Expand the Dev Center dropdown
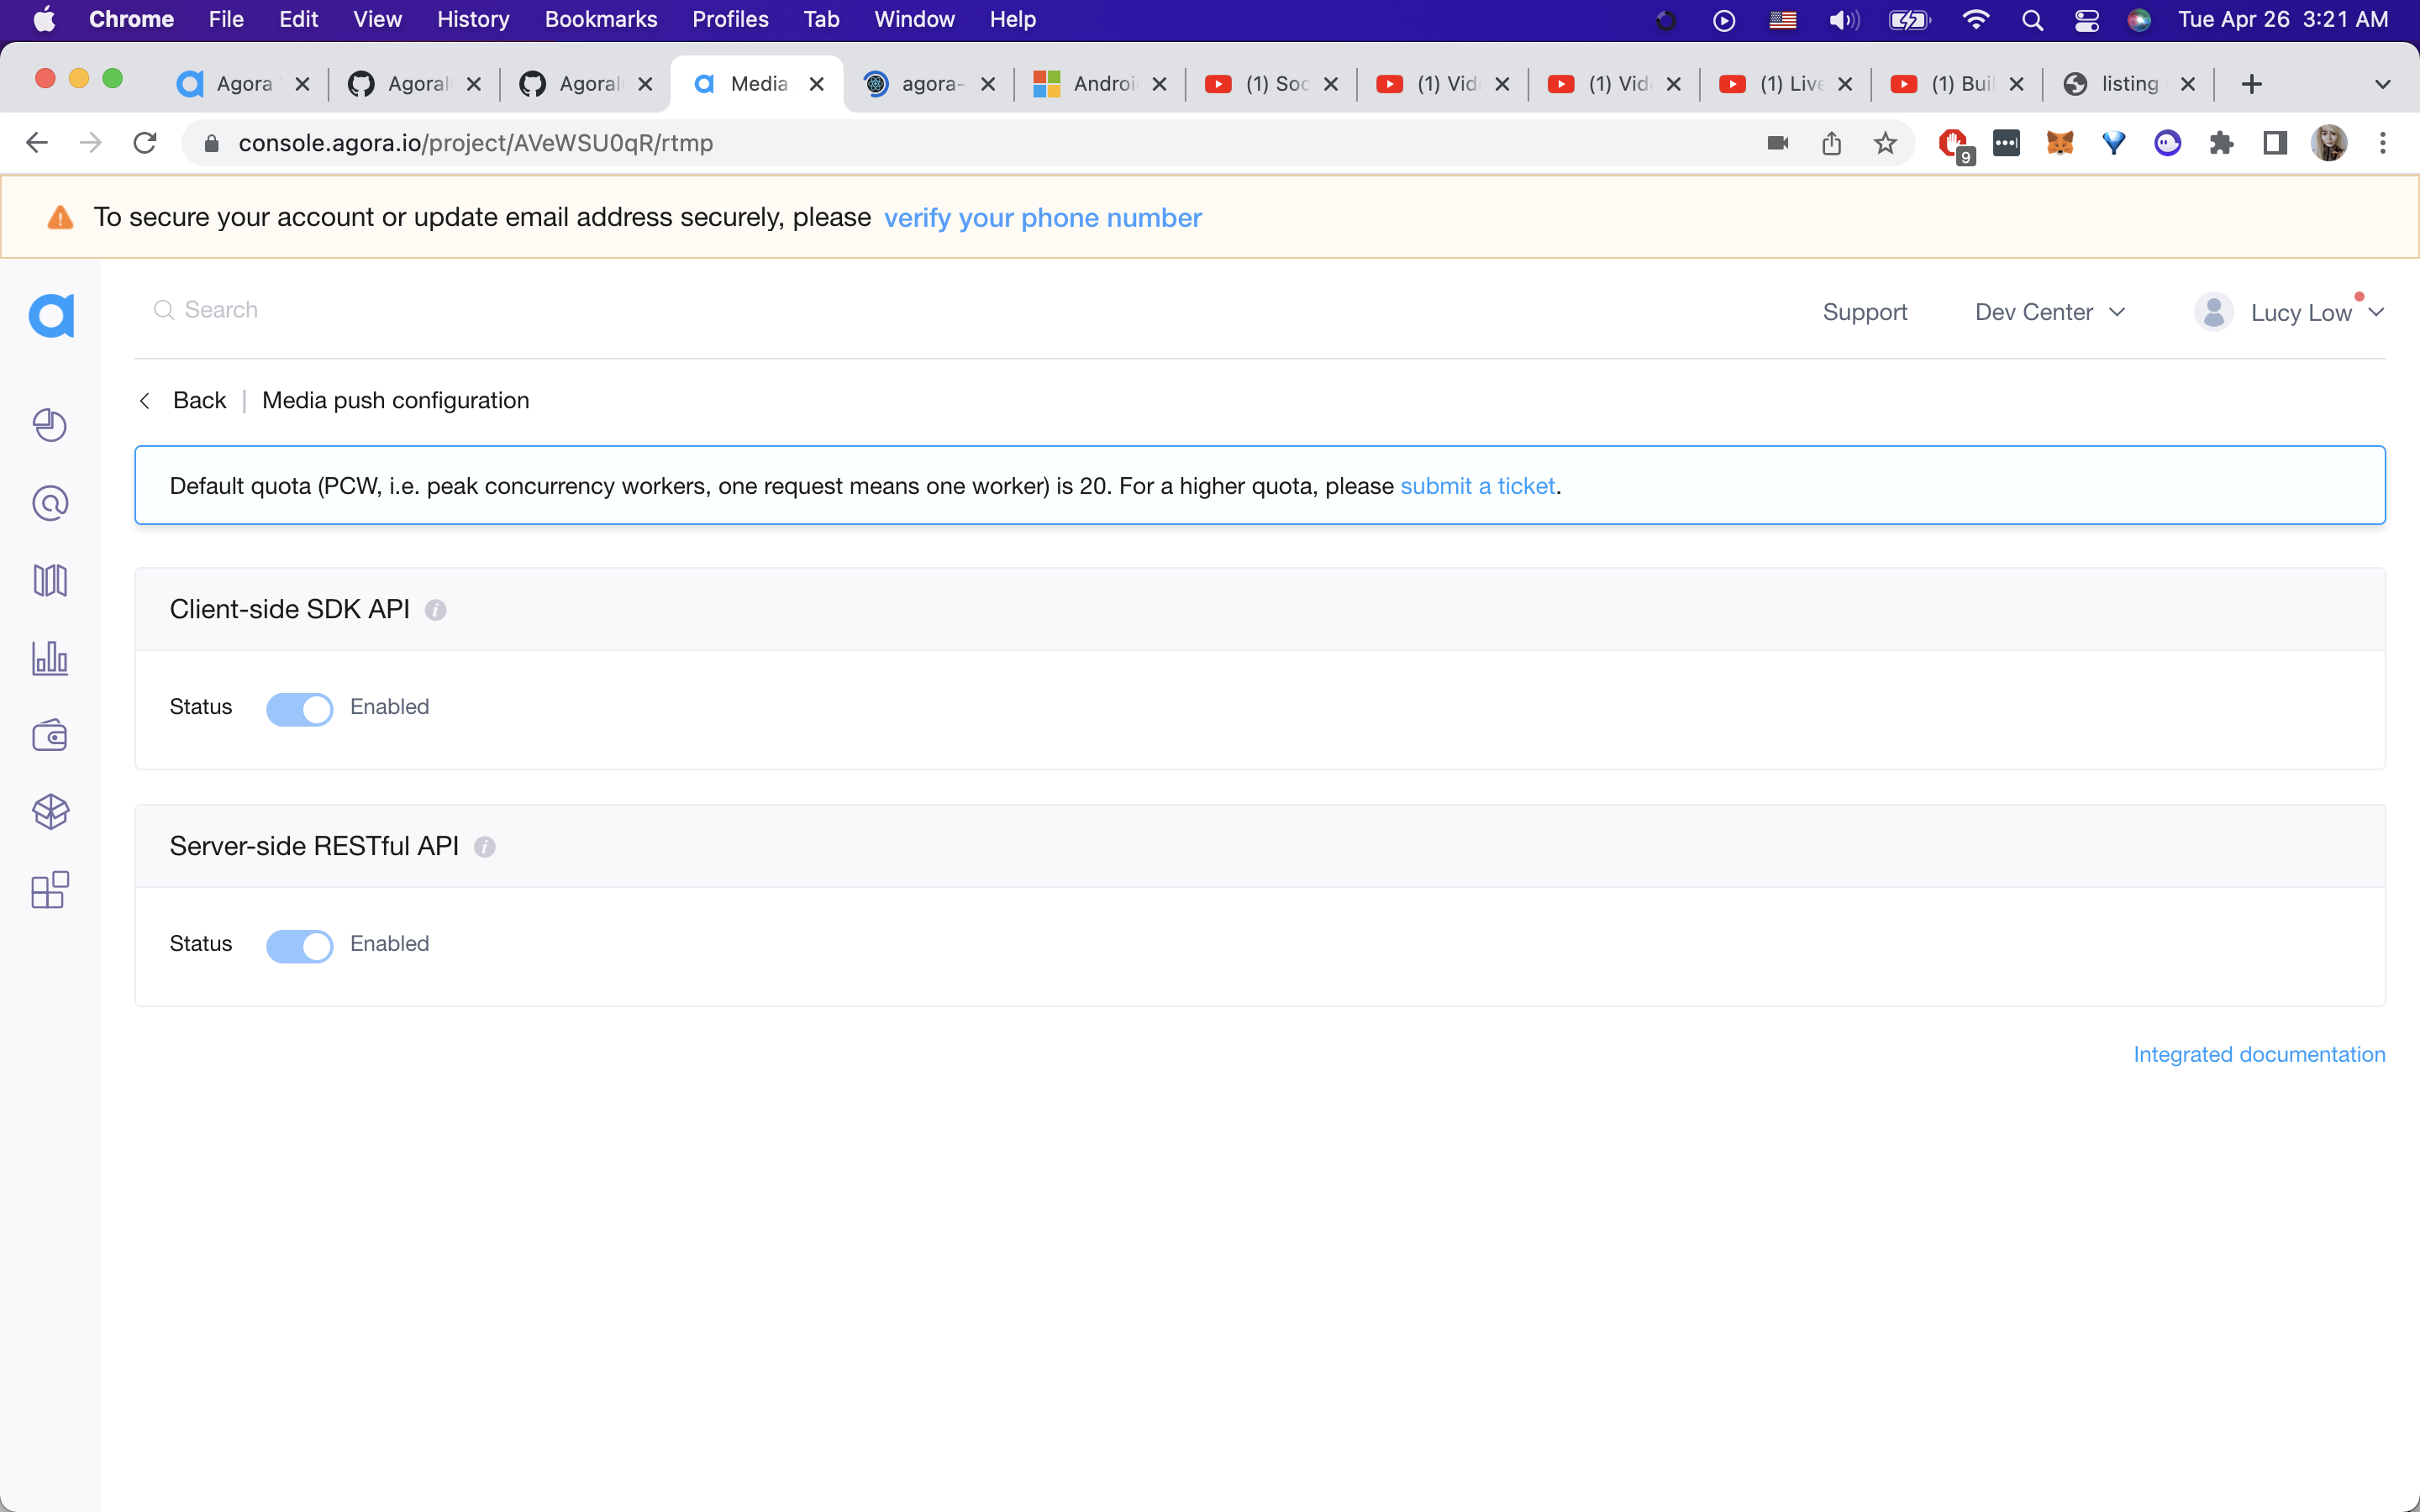Screen dimensions: 2420x1512 click(x=2049, y=312)
